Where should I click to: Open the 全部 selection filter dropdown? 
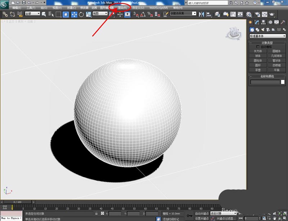point(32,14)
